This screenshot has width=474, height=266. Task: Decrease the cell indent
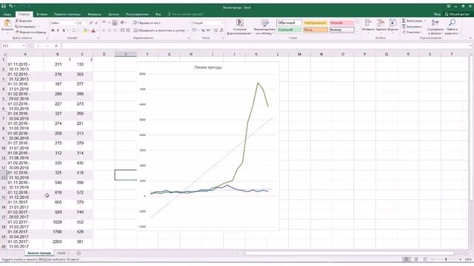(122, 30)
